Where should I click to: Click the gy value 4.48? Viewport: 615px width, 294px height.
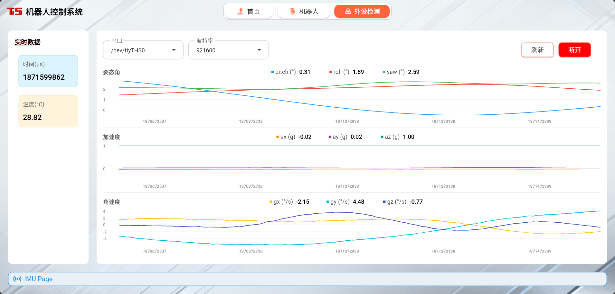[x=358, y=202]
